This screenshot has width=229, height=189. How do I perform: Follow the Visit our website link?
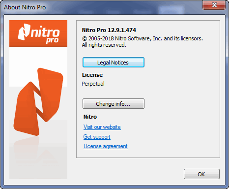[x=102, y=127]
